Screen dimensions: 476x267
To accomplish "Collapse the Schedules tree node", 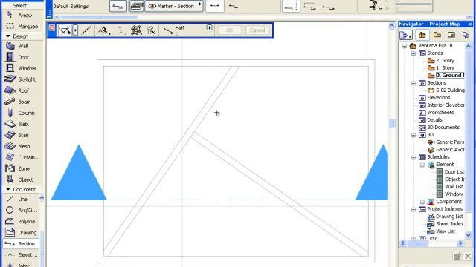I will [x=414, y=157].
